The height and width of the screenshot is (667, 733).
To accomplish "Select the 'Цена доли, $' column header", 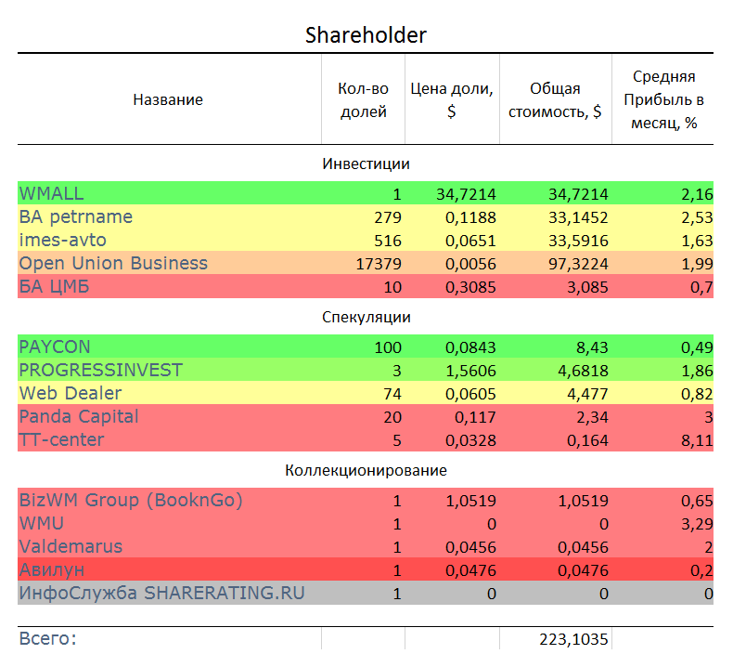I will (x=452, y=100).
